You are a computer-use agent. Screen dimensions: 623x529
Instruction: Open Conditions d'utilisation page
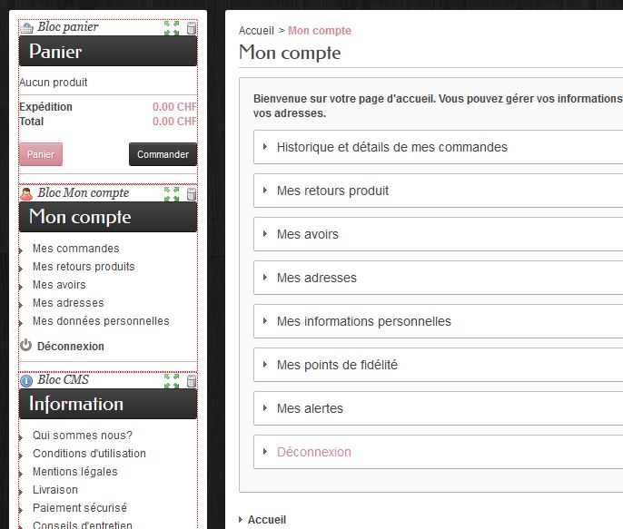point(89,454)
